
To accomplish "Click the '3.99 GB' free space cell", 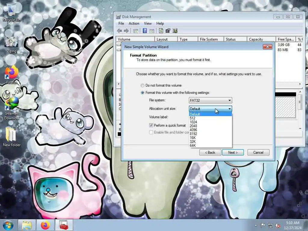I will click(x=284, y=45).
